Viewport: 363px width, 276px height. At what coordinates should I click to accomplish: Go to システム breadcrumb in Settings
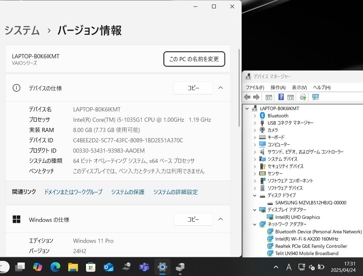click(22, 30)
